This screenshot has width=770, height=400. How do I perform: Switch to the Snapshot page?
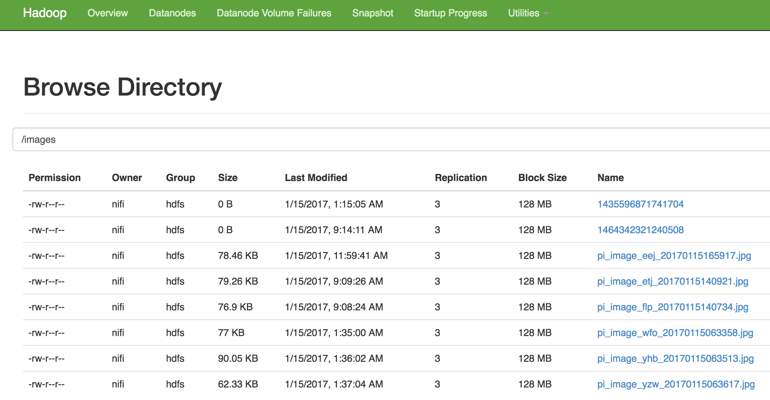click(373, 13)
